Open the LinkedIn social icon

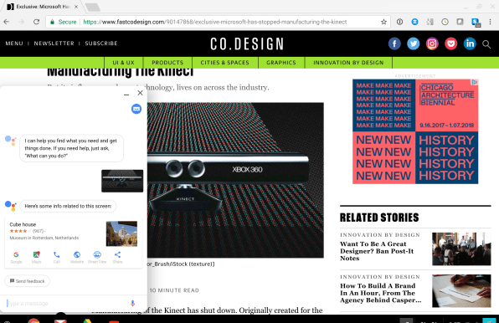470,44
